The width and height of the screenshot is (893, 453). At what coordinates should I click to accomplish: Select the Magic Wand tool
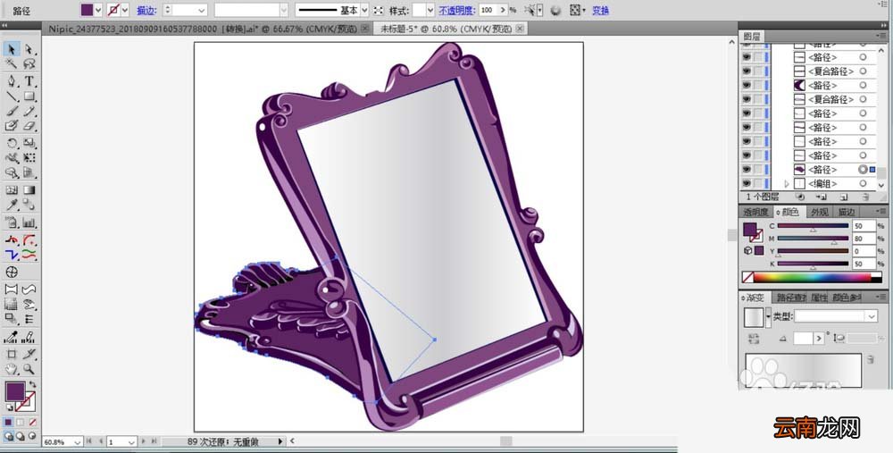pos(12,63)
